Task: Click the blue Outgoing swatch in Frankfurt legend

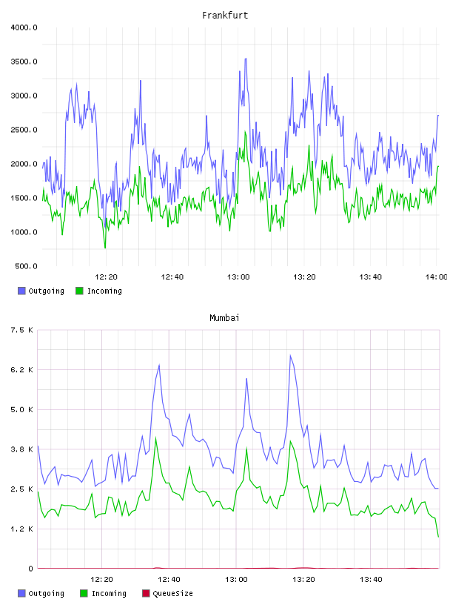Action: click(x=21, y=291)
